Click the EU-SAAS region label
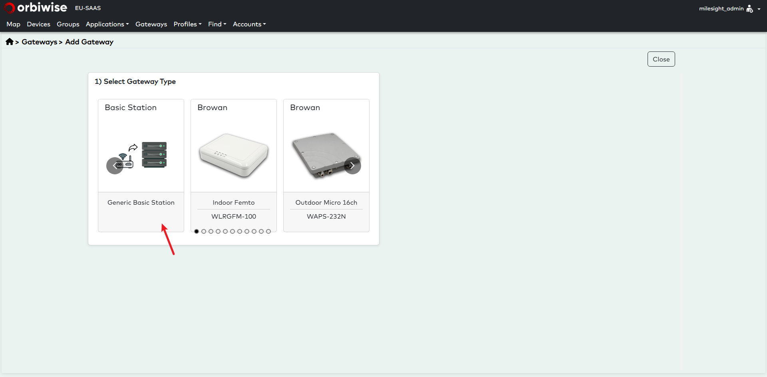The image size is (767, 377). pos(88,8)
